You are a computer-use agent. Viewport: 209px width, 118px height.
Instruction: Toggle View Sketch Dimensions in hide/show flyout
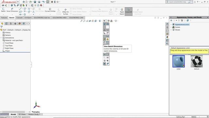(104, 42)
